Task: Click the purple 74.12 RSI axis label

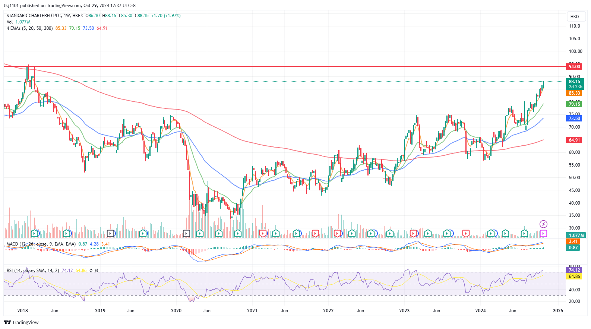Action: point(574,270)
